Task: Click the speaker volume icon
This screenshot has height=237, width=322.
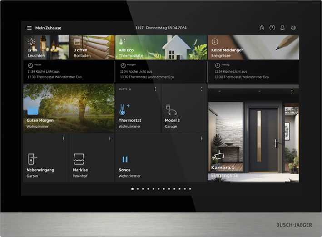Action: click(293, 28)
